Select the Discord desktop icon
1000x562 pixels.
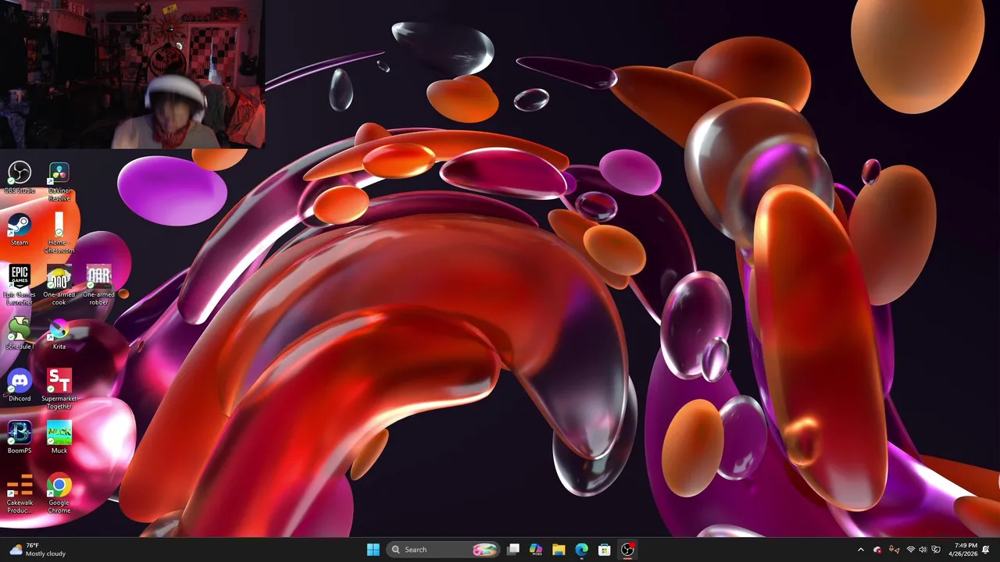pos(20,386)
